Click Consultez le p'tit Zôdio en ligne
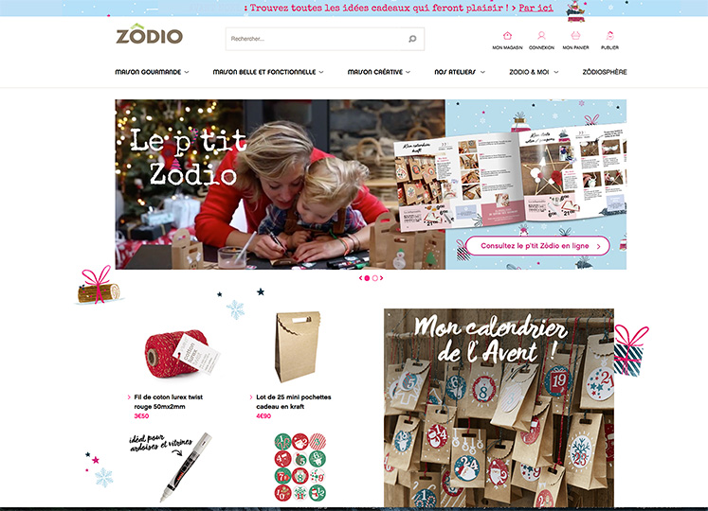 (537, 246)
